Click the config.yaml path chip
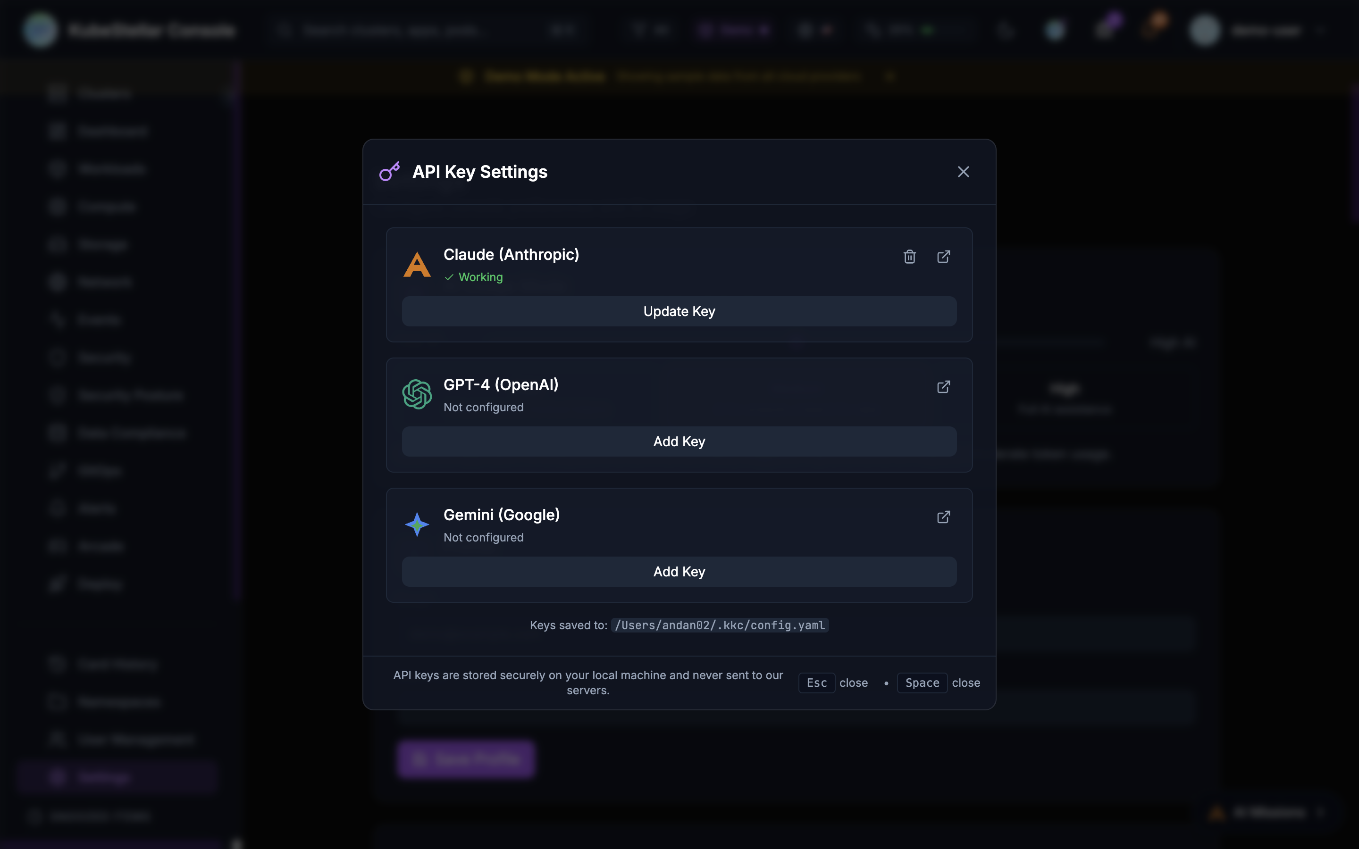 pyautogui.click(x=719, y=625)
